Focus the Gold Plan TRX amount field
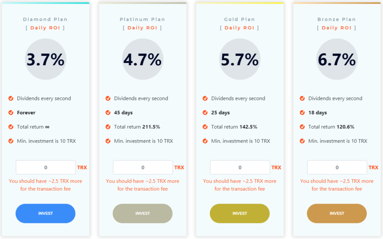 point(240,167)
